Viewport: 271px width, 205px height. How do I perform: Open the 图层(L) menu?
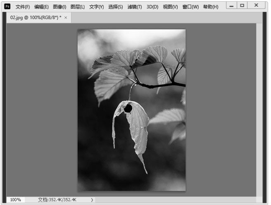pyautogui.click(x=78, y=7)
